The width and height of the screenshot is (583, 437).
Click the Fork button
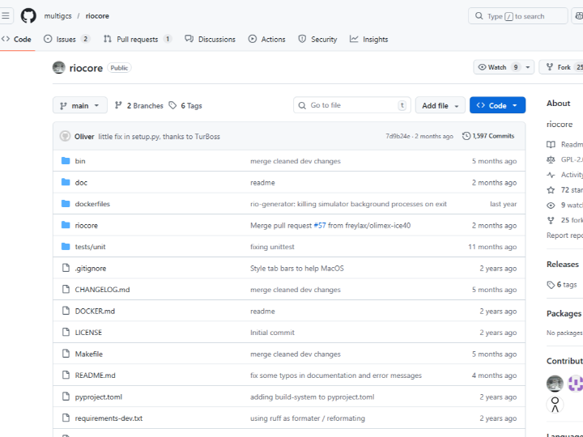pos(559,67)
